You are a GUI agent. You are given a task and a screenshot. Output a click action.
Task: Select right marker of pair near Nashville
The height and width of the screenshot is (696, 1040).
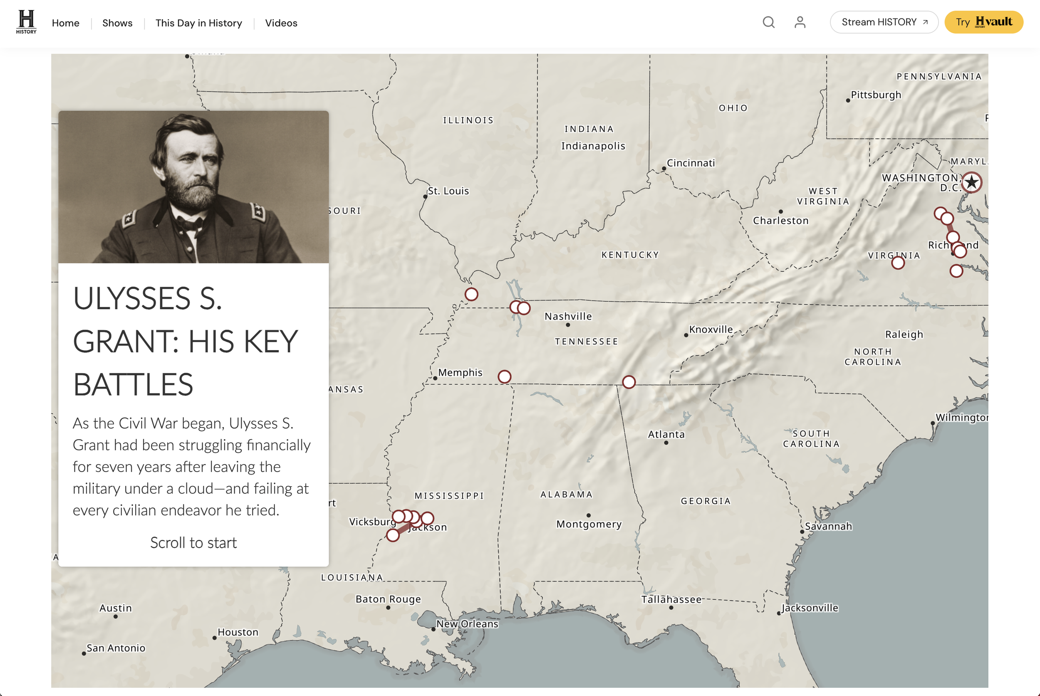click(523, 308)
